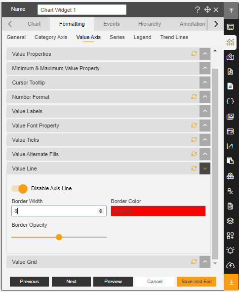Viewport: 239px width, 292px height.
Task: Click the move widget crosshair icon
Action: click(x=207, y=9)
